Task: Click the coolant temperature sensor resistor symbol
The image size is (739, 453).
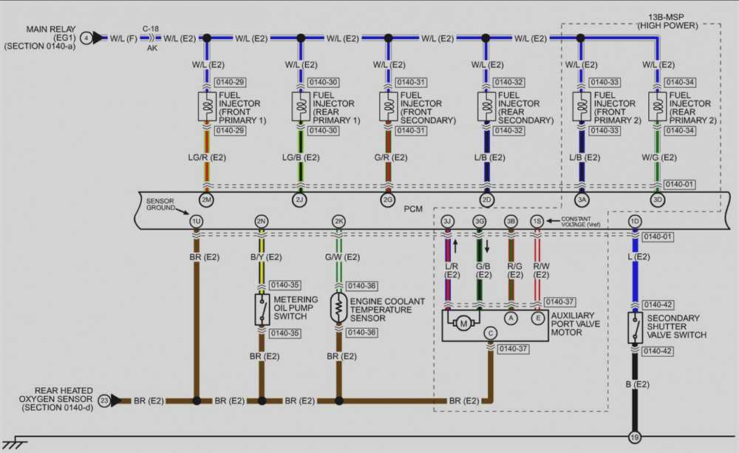Action: pyautogui.click(x=338, y=308)
